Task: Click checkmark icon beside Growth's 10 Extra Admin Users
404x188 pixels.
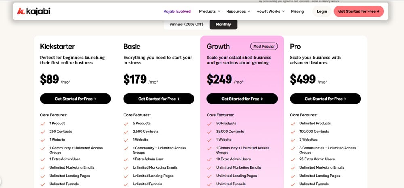Action: click(209, 159)
